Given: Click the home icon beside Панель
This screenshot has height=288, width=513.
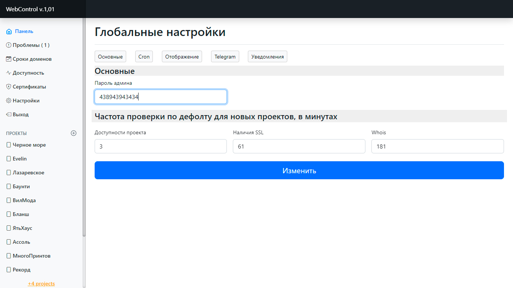Looking at the screenshot, I should click(9, 31).
